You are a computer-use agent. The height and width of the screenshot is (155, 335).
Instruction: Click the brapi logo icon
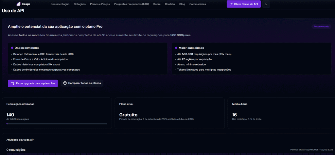point(19,4)
